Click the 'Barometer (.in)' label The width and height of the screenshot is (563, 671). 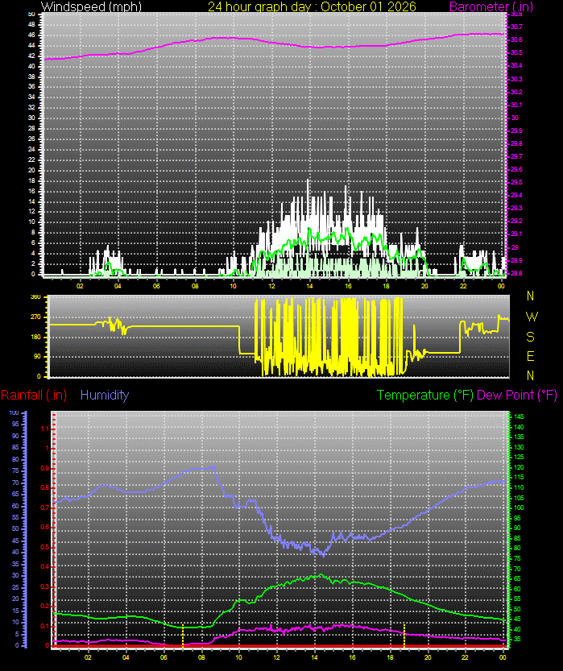(491, 6)
